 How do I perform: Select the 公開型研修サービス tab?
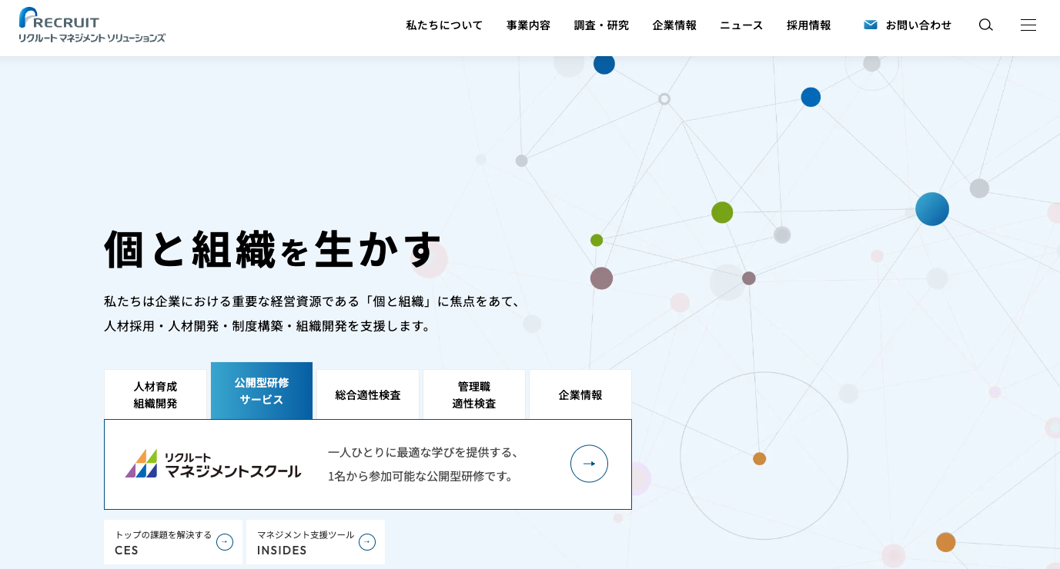pyautogui.click(x=262, y=391)
